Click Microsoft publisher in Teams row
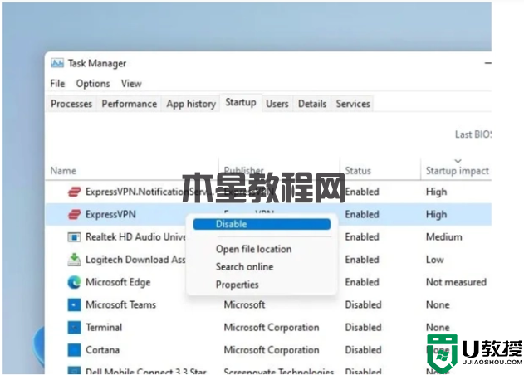This screenshot has height=375, width=524. tap(245, 304)
